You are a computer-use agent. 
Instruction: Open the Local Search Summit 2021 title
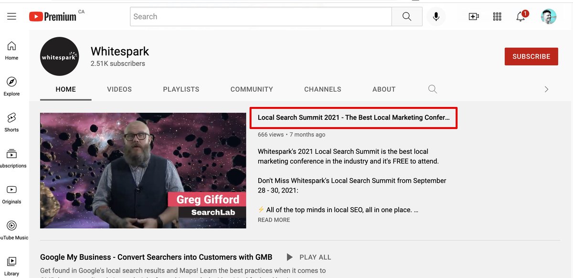(353, 118)
